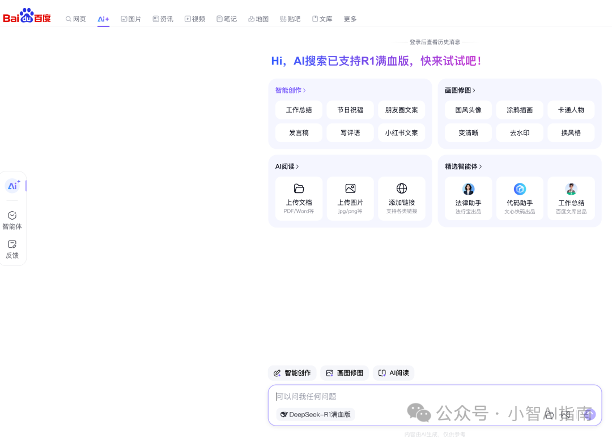Image resolution: width=612 pixels, height=438 pixels.
Task: Go to the 视频 tab
Action: 195,19
